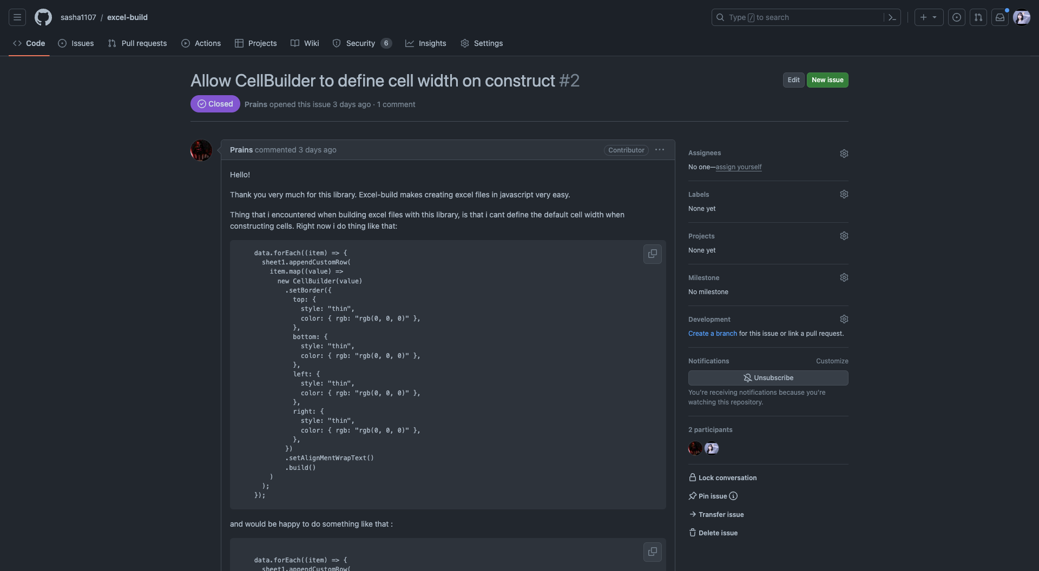Open the Pull requests tab
The image size is (1039, 571).
[x=137, y=43]
